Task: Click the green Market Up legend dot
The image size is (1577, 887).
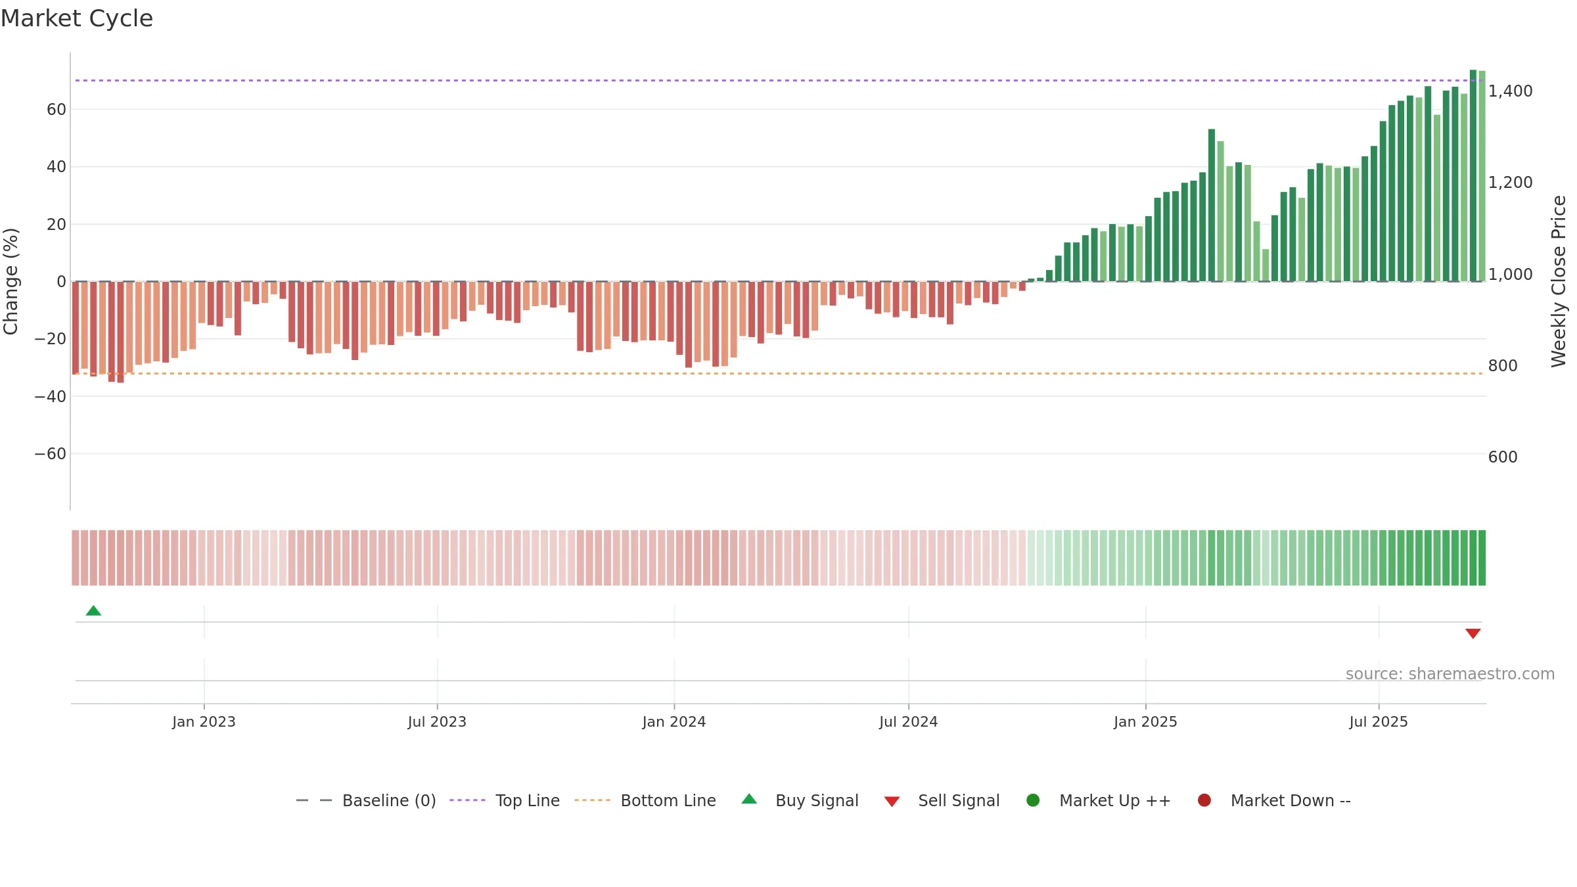Action: tap(1033, 800)
